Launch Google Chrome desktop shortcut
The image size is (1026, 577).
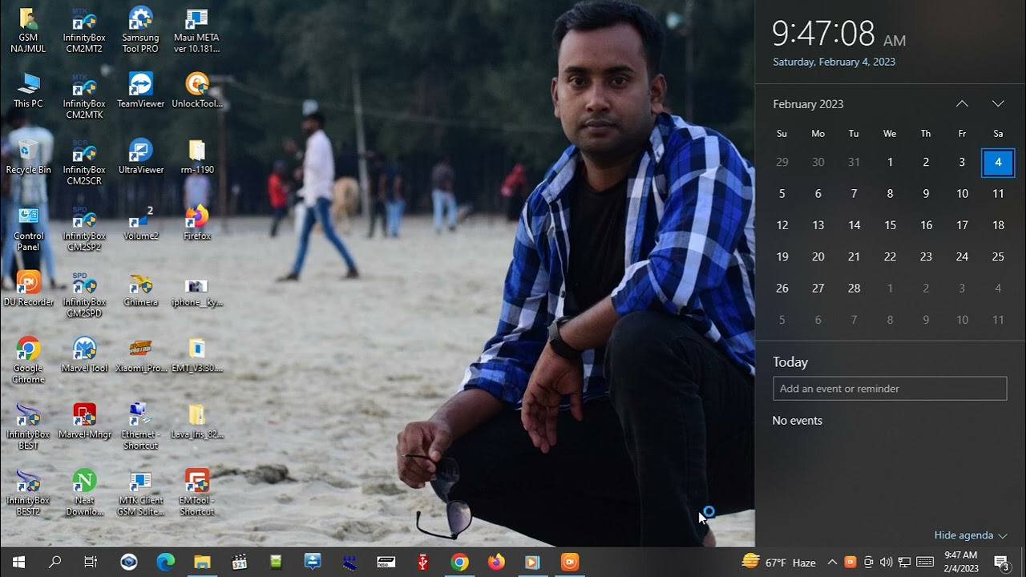(x=28, y=361)
